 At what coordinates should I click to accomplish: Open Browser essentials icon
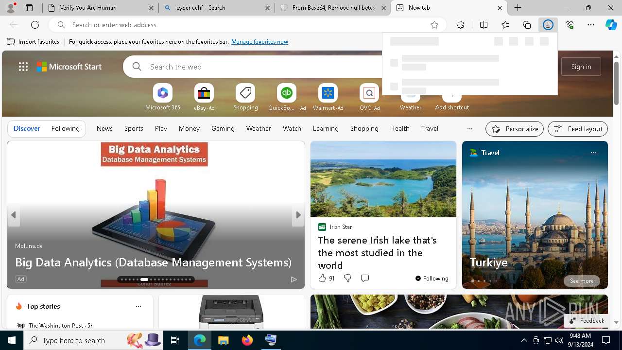click(570, 25)
